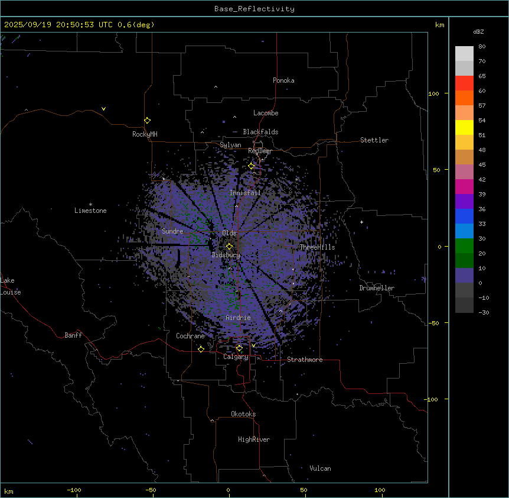Click the Banff location label

coord(73,335)
